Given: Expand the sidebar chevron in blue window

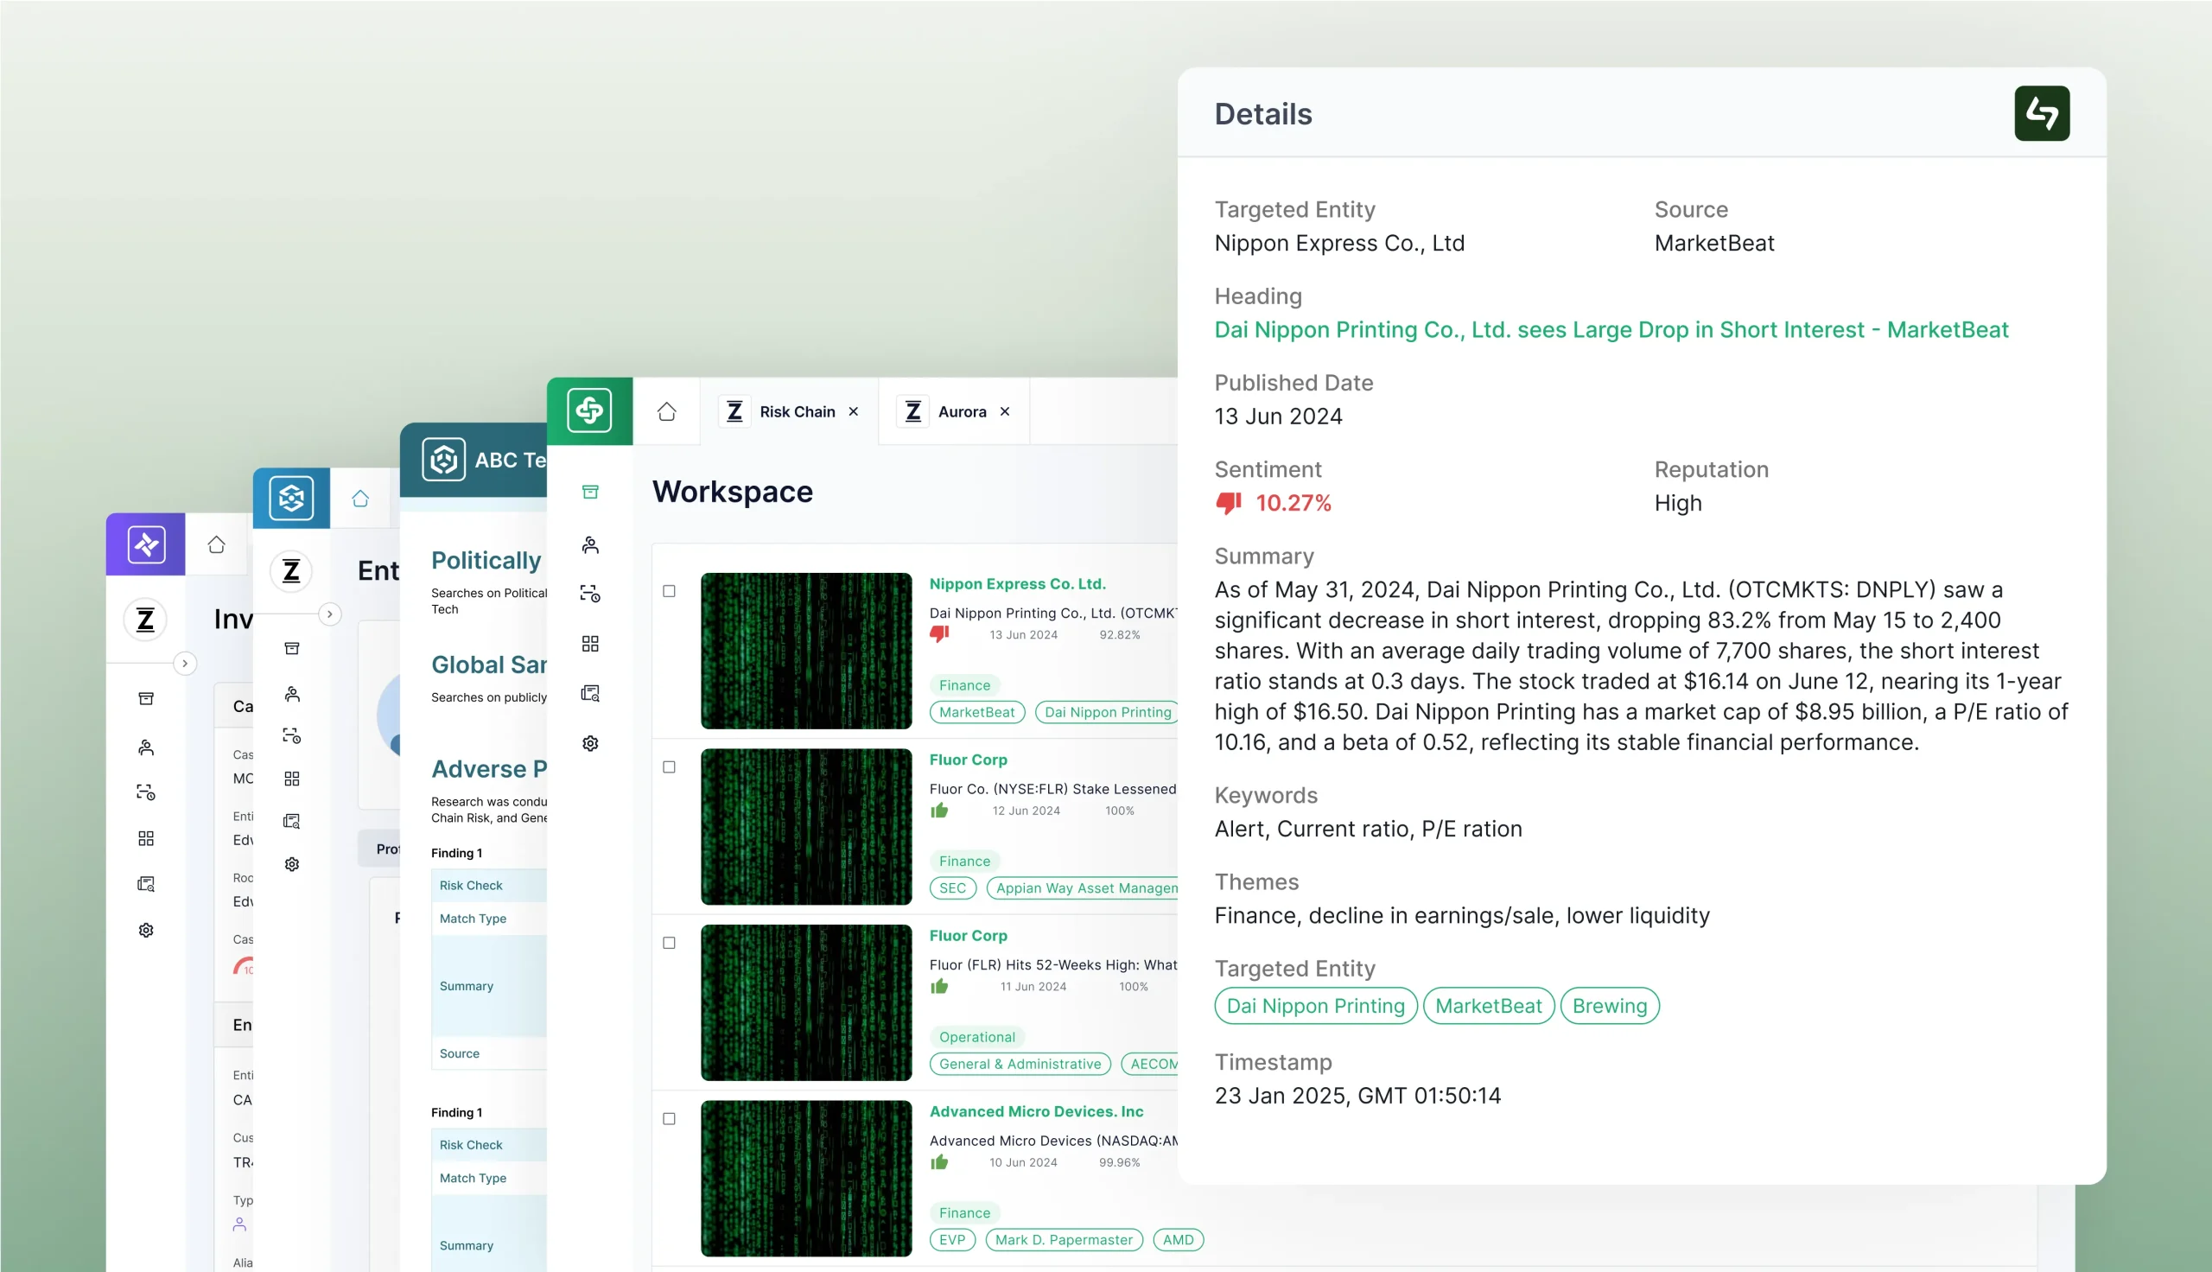Looking at the screenshot, I should tap(329, 614).
